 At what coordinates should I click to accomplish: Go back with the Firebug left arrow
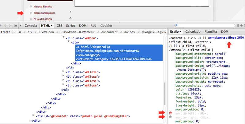click(5, 26)
